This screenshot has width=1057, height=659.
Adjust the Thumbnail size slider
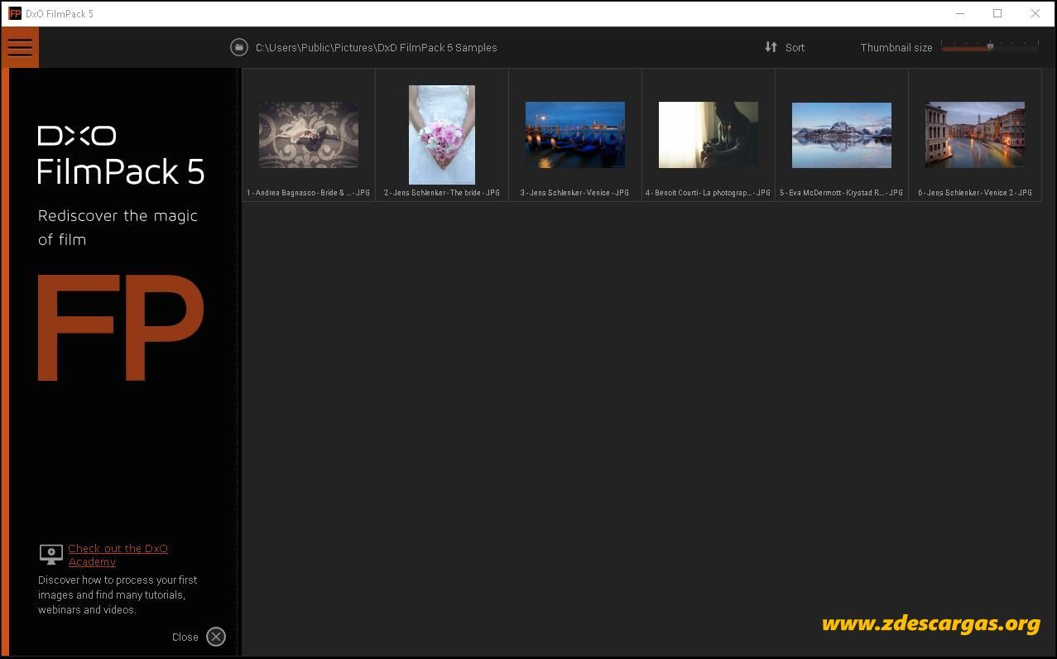tap(989, 47)
